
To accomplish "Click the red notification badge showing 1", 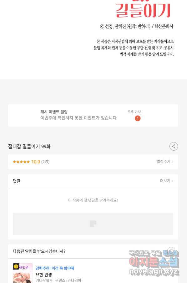I will click(x=138, y=118).
